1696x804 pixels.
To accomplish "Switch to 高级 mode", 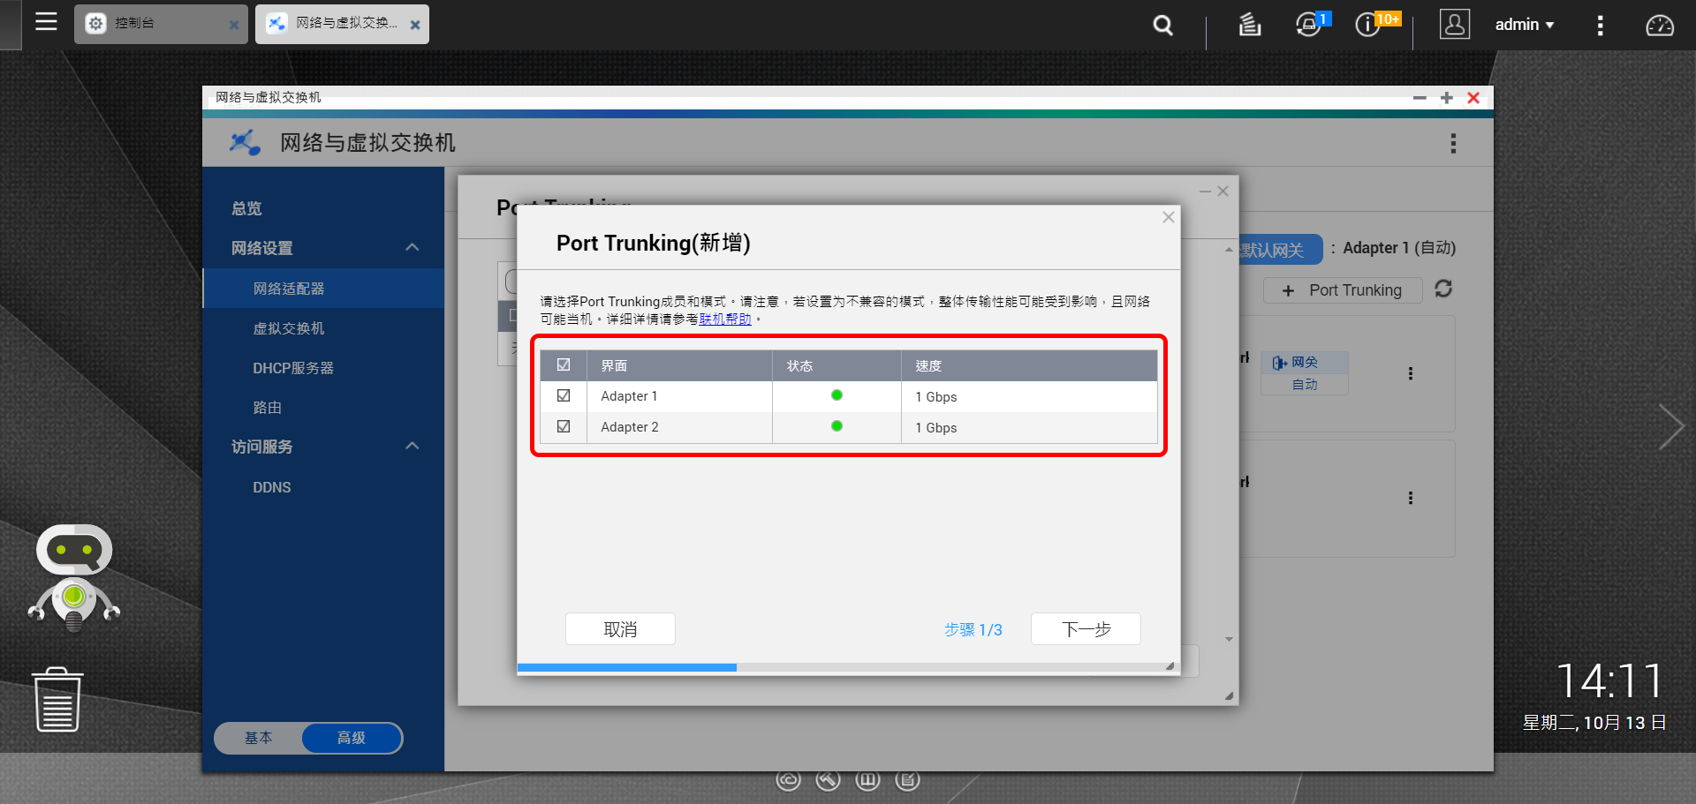I will point(352,738).
